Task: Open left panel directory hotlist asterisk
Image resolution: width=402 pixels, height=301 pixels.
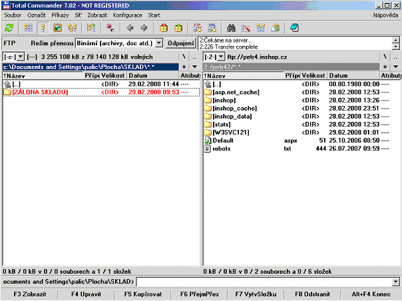Action: pyautogui.click(x=184, y=67)
